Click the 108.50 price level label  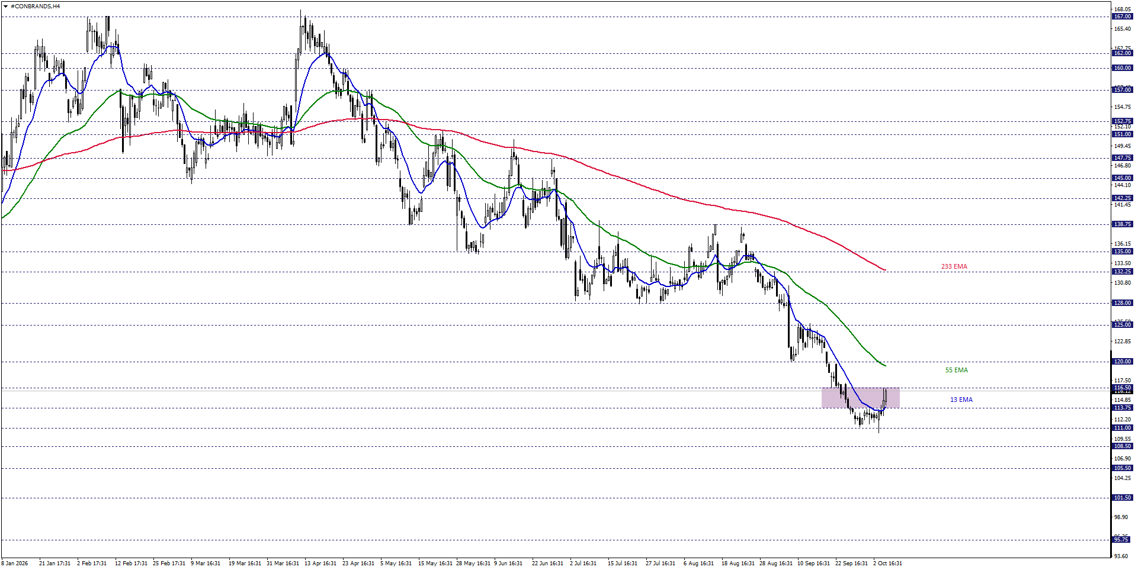coord(1122,446)
